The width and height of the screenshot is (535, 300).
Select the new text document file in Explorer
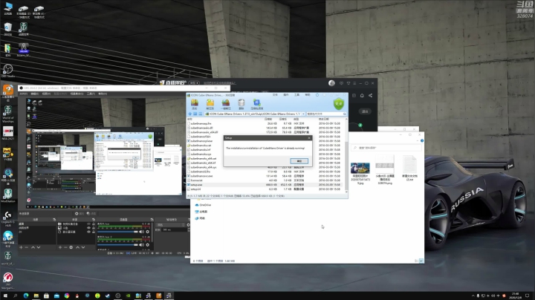click(409, 169)
